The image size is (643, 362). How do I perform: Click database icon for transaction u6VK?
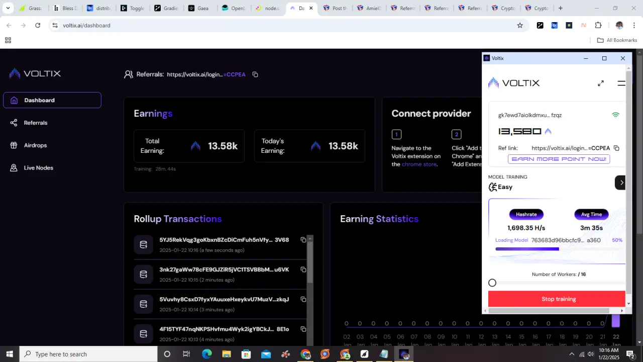coord(143,275)
